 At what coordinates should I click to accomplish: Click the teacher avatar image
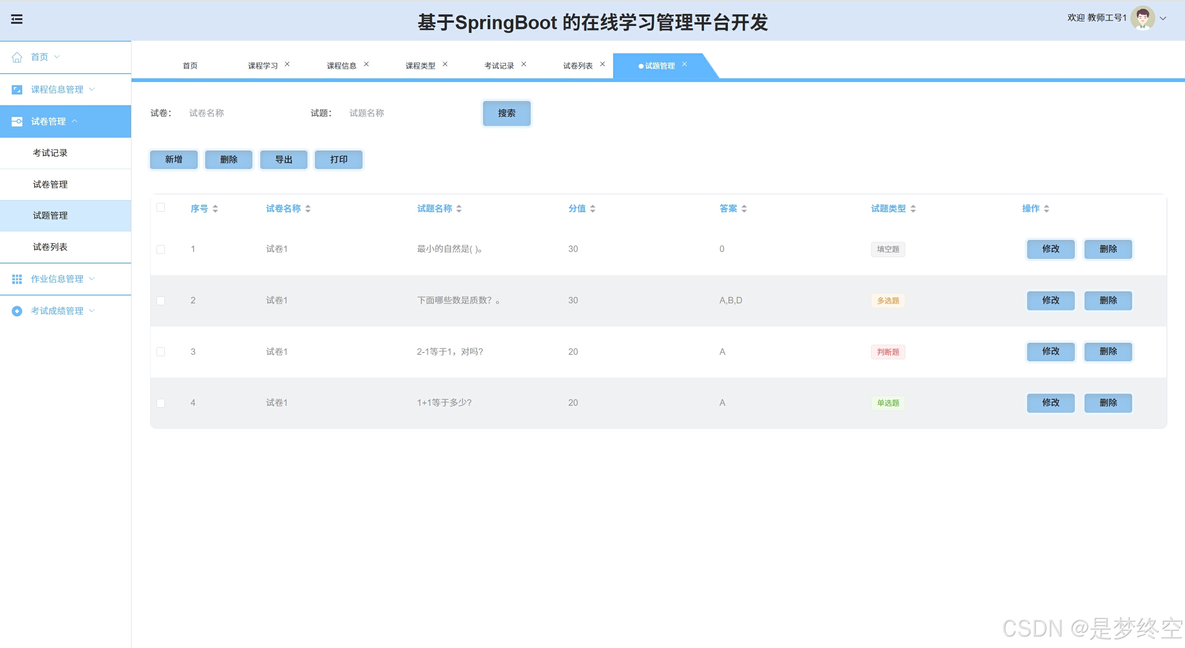(x=1142, y=19)
